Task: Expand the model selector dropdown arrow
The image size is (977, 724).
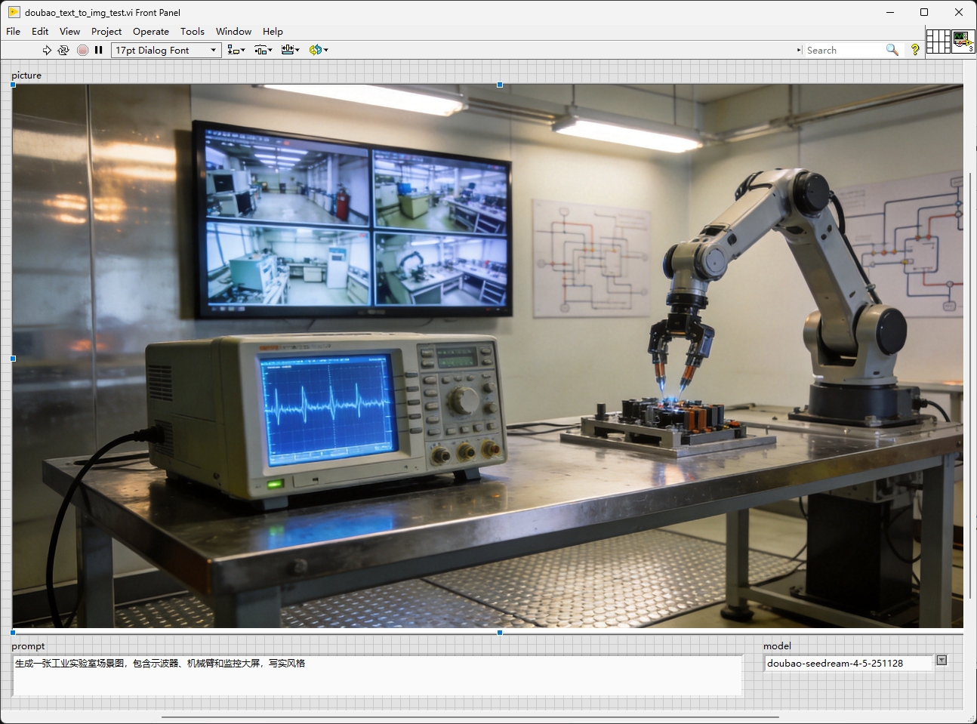Action: coord(942,661)
